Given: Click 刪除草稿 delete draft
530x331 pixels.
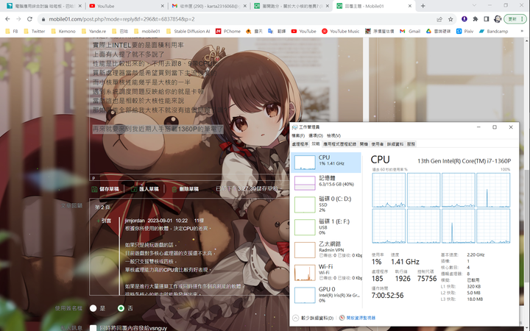Looking at the screenshot, I should pos(185,189).
